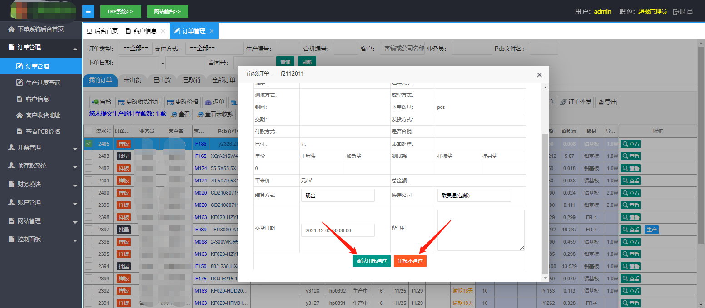This screenshot has height=308, width=705.
Task: Click the 备注 remarks text area
Action: (x=481, y=230)
